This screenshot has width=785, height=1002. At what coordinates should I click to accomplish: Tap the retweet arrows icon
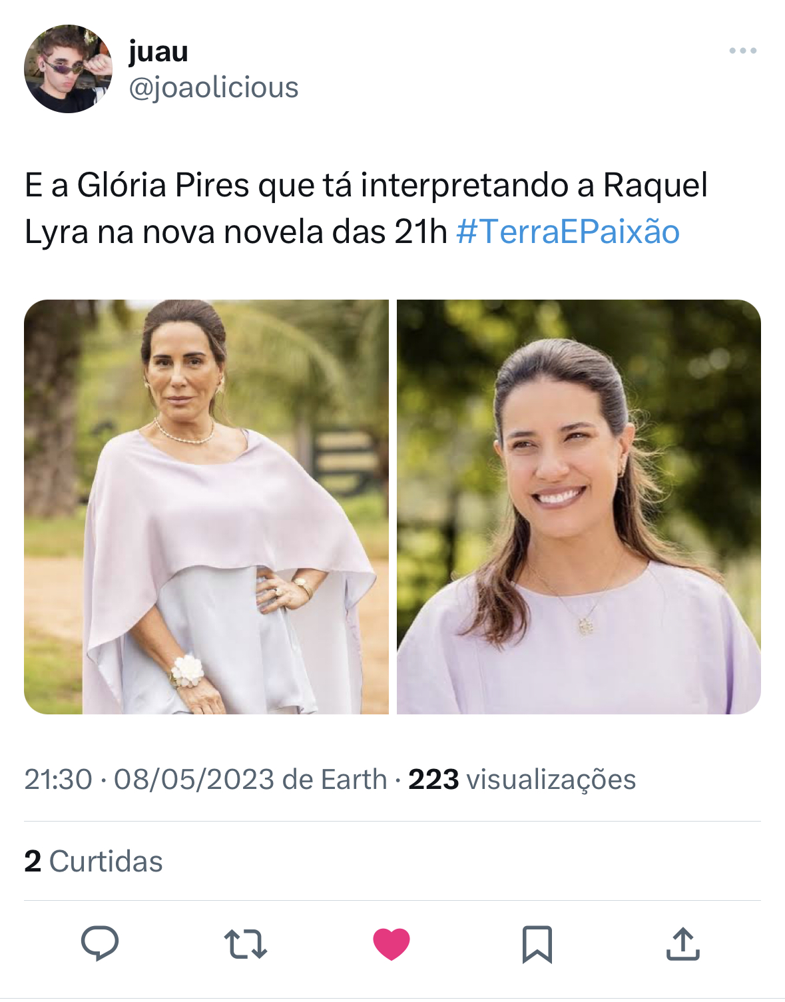246,944
